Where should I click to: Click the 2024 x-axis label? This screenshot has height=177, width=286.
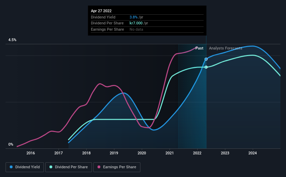pyautogui.click(x=253, y=153)
